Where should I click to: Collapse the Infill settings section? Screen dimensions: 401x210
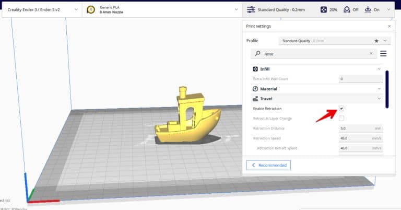coord(379,69)
